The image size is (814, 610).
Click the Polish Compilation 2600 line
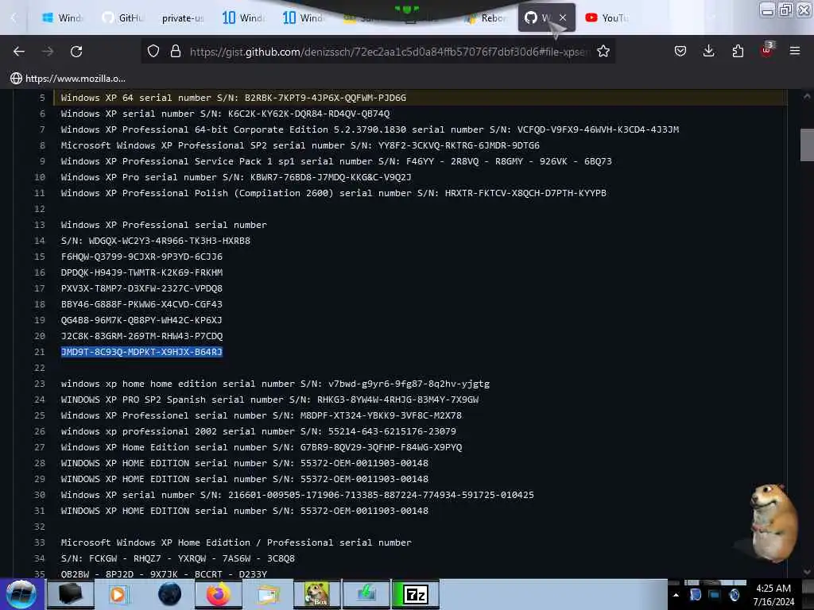(334, 193)
